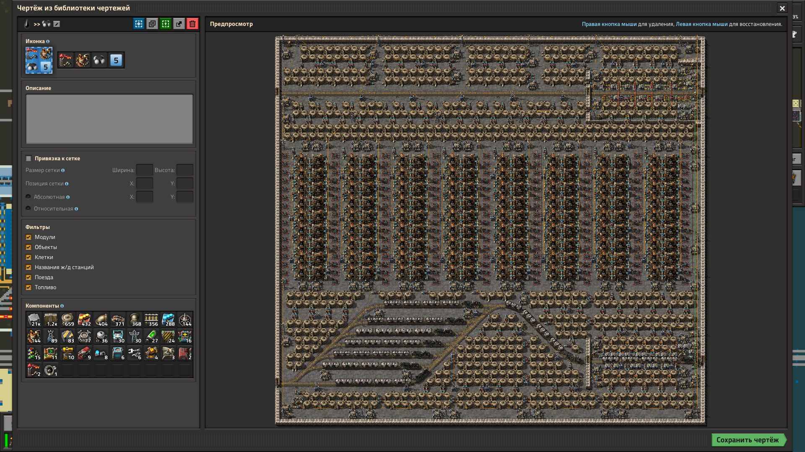Viewport: 805px width, 452px height.
Task: Select the Абсолютная radio button
Action: [x=28, y=197]
